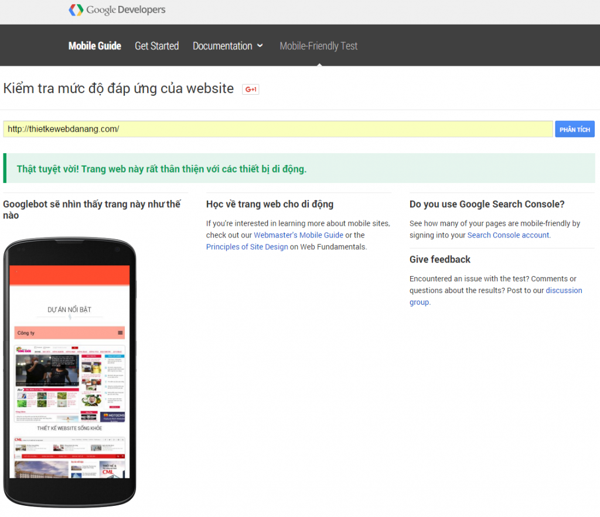Click the heading "Kiểm tra mức độ đáp ứng của website"

coord(118,88)
